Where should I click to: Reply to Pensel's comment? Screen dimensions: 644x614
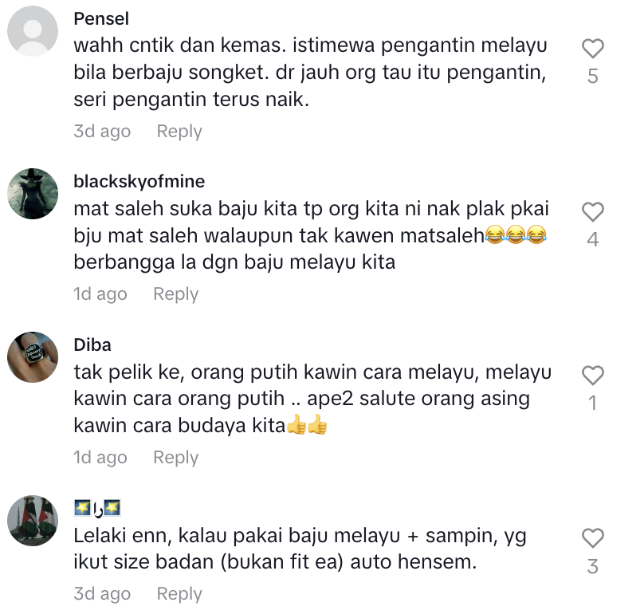(179, 131)
